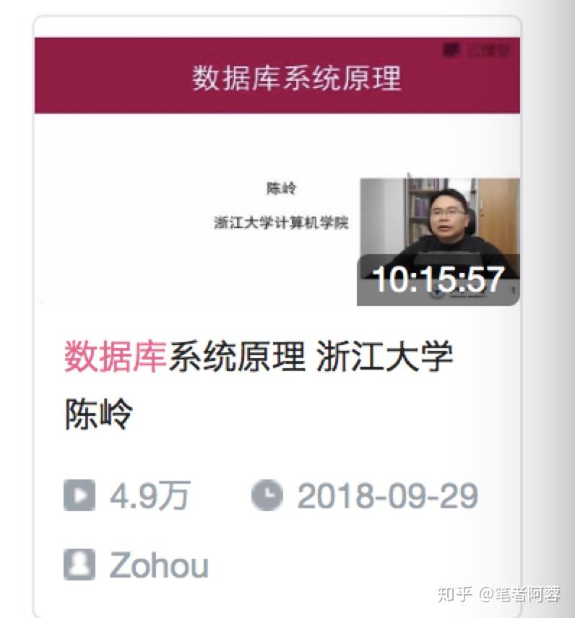Click the play count icon

click(79, 495)
